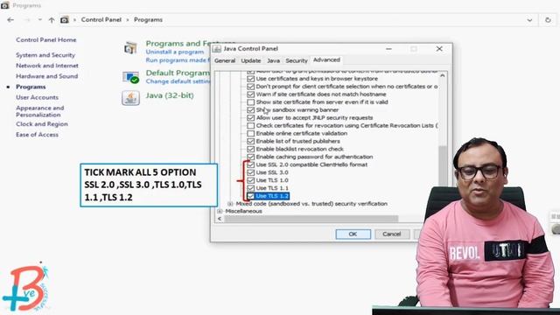Click the Up arrow navigation button
This screenshot has height=315, width=560.
pyautogui.click(x=52, y=20)
